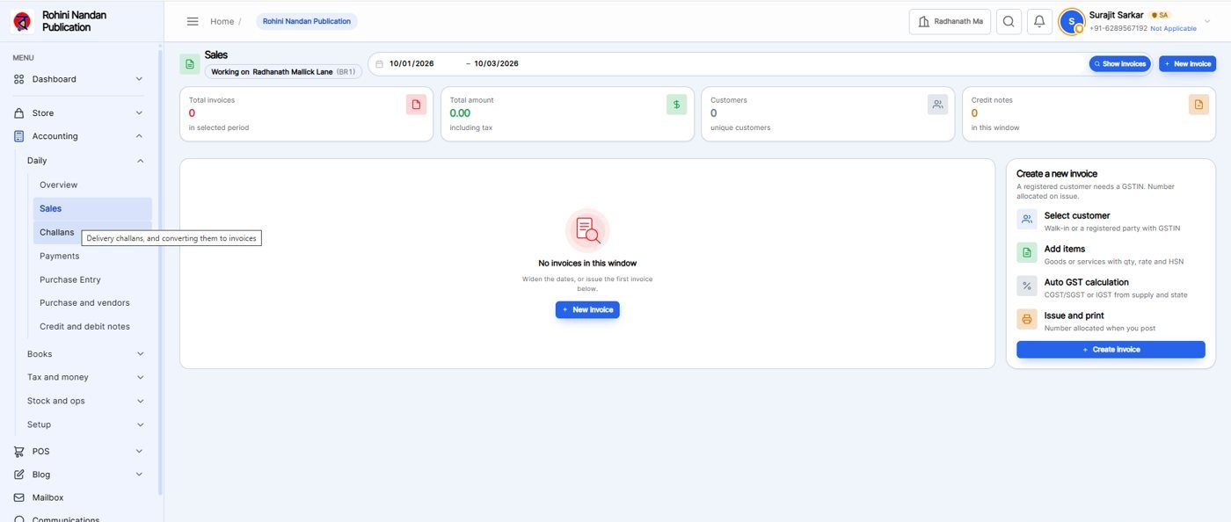Open the notifications bell icon

1039,21
